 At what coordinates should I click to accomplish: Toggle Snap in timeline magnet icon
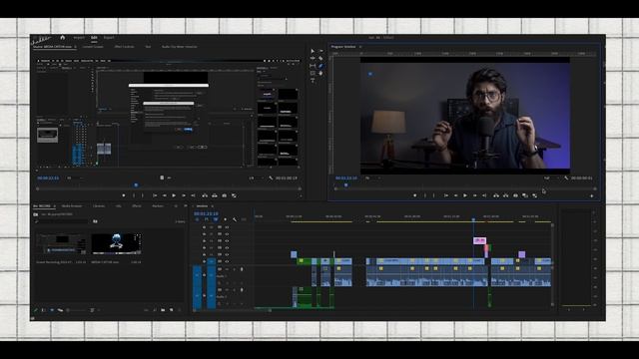[207, 219]
